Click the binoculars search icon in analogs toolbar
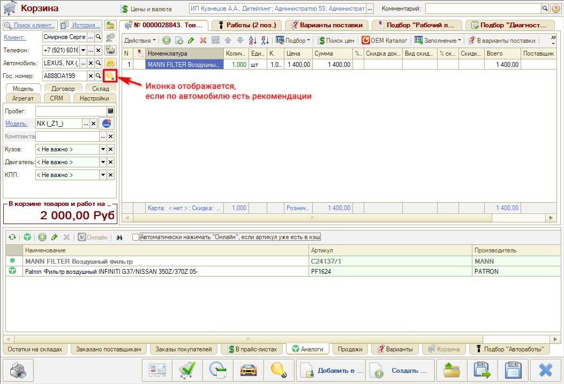Image resolution: width=564 pixels, height=384 pixels. [120, 237]
